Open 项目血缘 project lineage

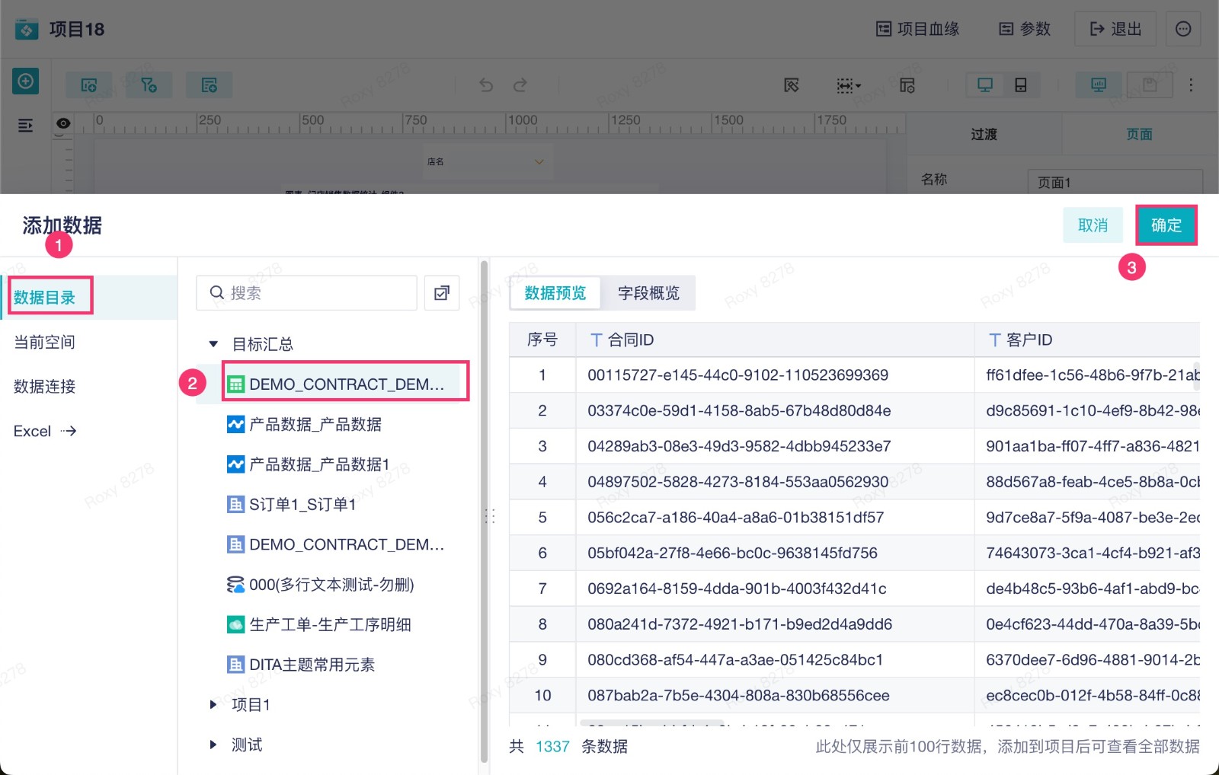click(918, 29)
